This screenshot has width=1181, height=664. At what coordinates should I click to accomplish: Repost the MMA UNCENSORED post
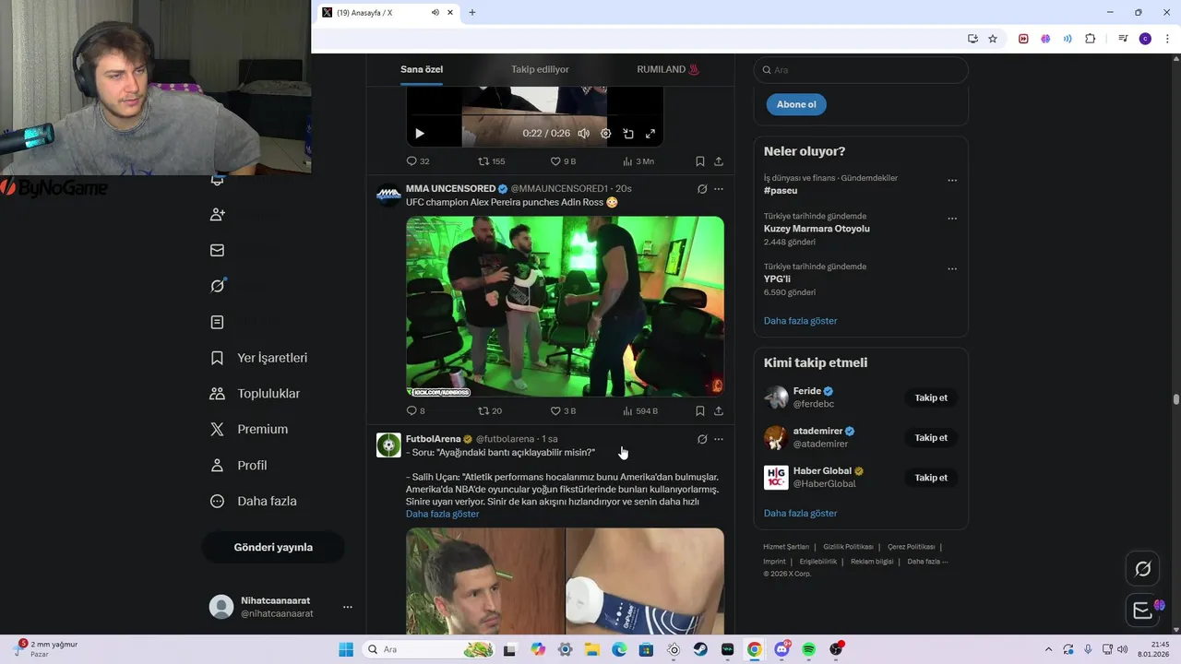pos(490,411)
